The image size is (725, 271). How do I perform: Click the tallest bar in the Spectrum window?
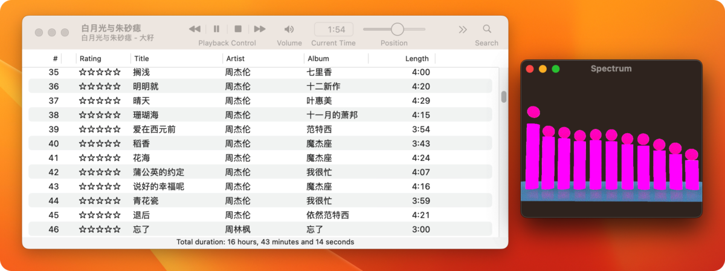pos(533,156)
